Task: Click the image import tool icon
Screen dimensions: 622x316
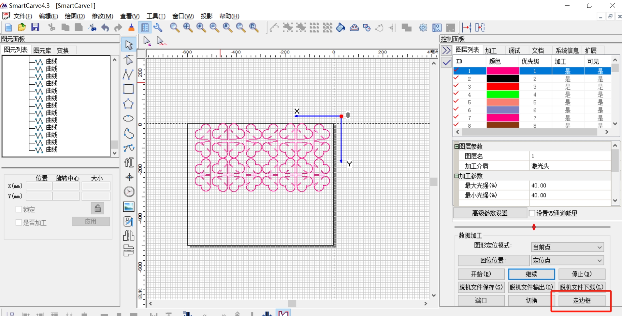Action: coord(129,207)
